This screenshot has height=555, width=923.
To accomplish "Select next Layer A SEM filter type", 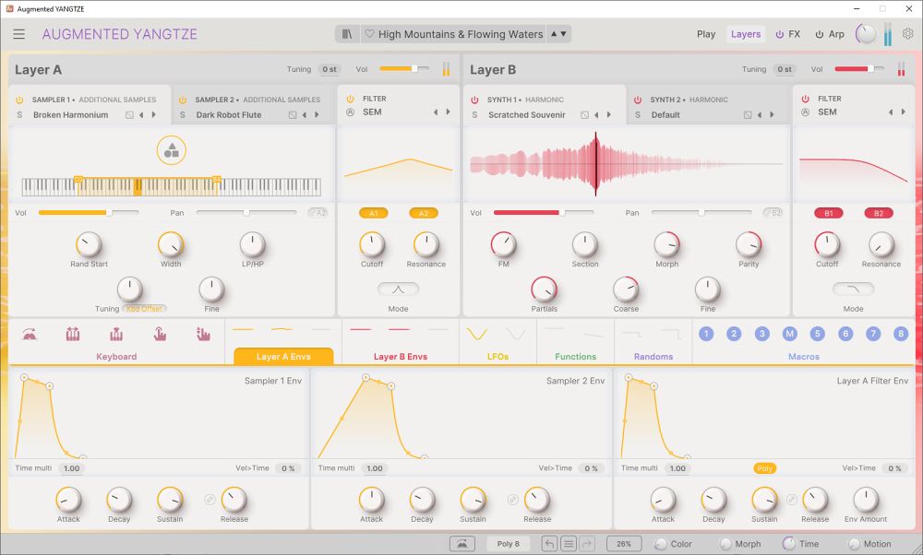I will click(x=448, y=112).
